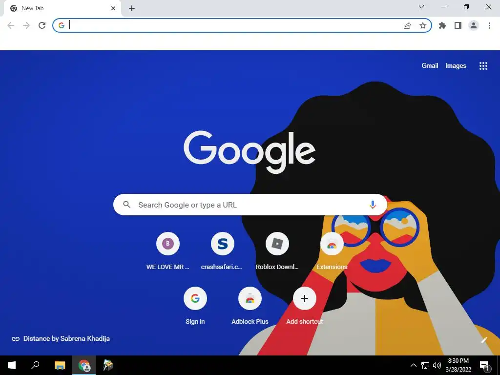
Task: Open the Chrome profile avatar menu
Action: (474, 25)
